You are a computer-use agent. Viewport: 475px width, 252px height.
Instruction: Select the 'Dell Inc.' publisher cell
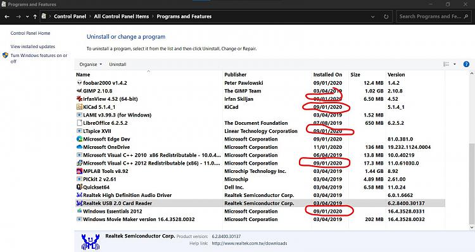pyautogui.click(x=234, y=187)
